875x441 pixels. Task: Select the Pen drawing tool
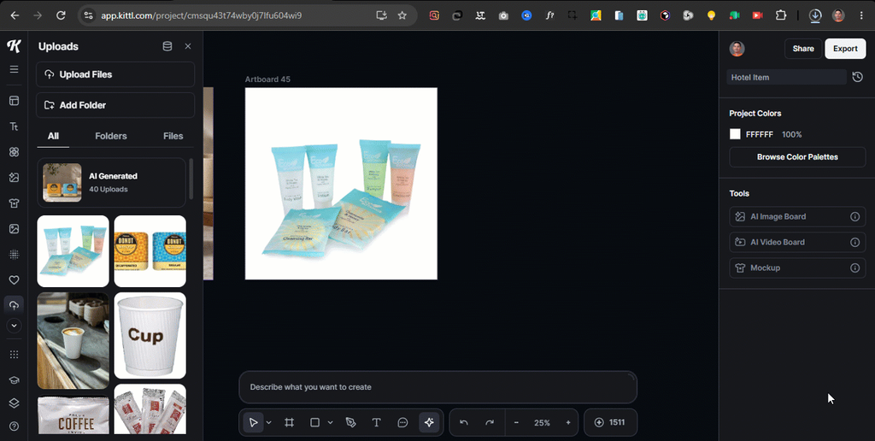tap(351, 422)
